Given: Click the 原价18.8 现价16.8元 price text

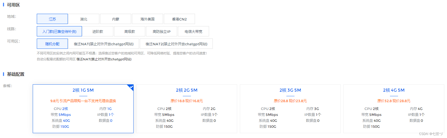Looking at the screenshot, I should tap(187, 101).
